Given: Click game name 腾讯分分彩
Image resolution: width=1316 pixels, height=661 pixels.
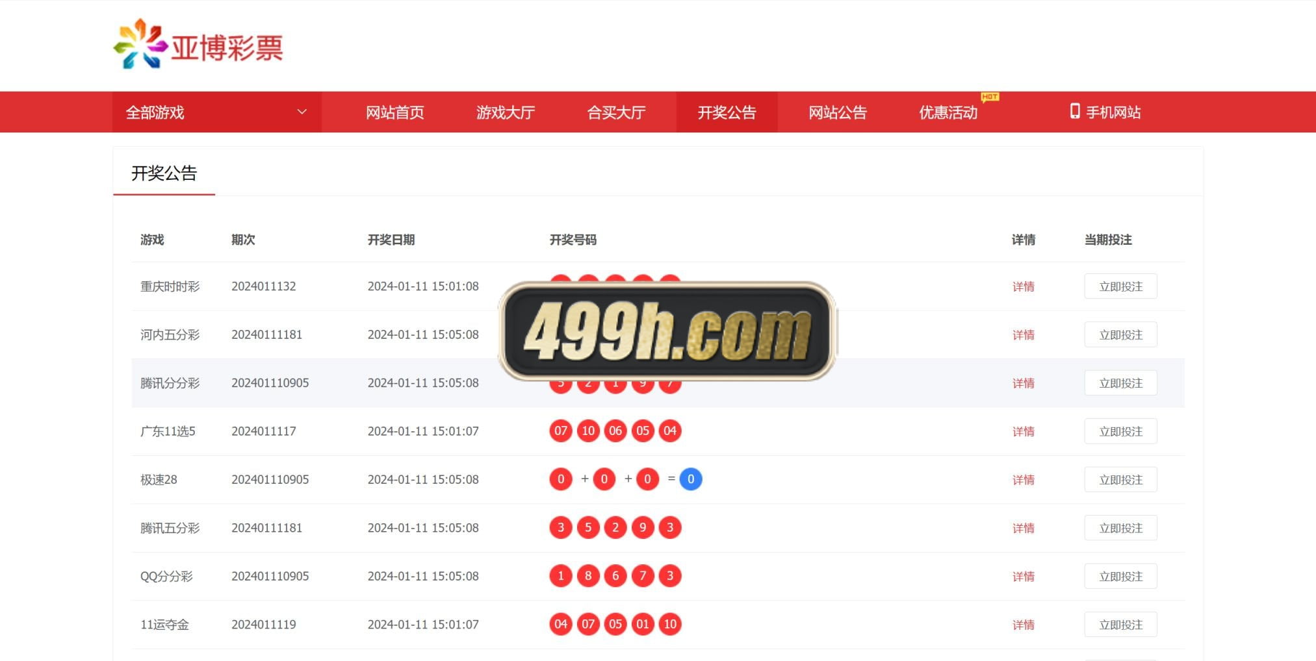Looking at the screenshot, I should [x=170, y=383].
